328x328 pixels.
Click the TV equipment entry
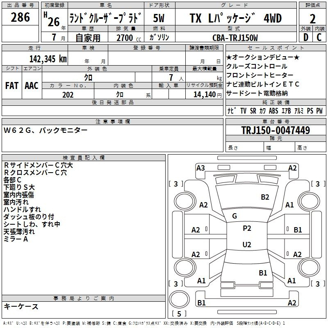[243, 111]
